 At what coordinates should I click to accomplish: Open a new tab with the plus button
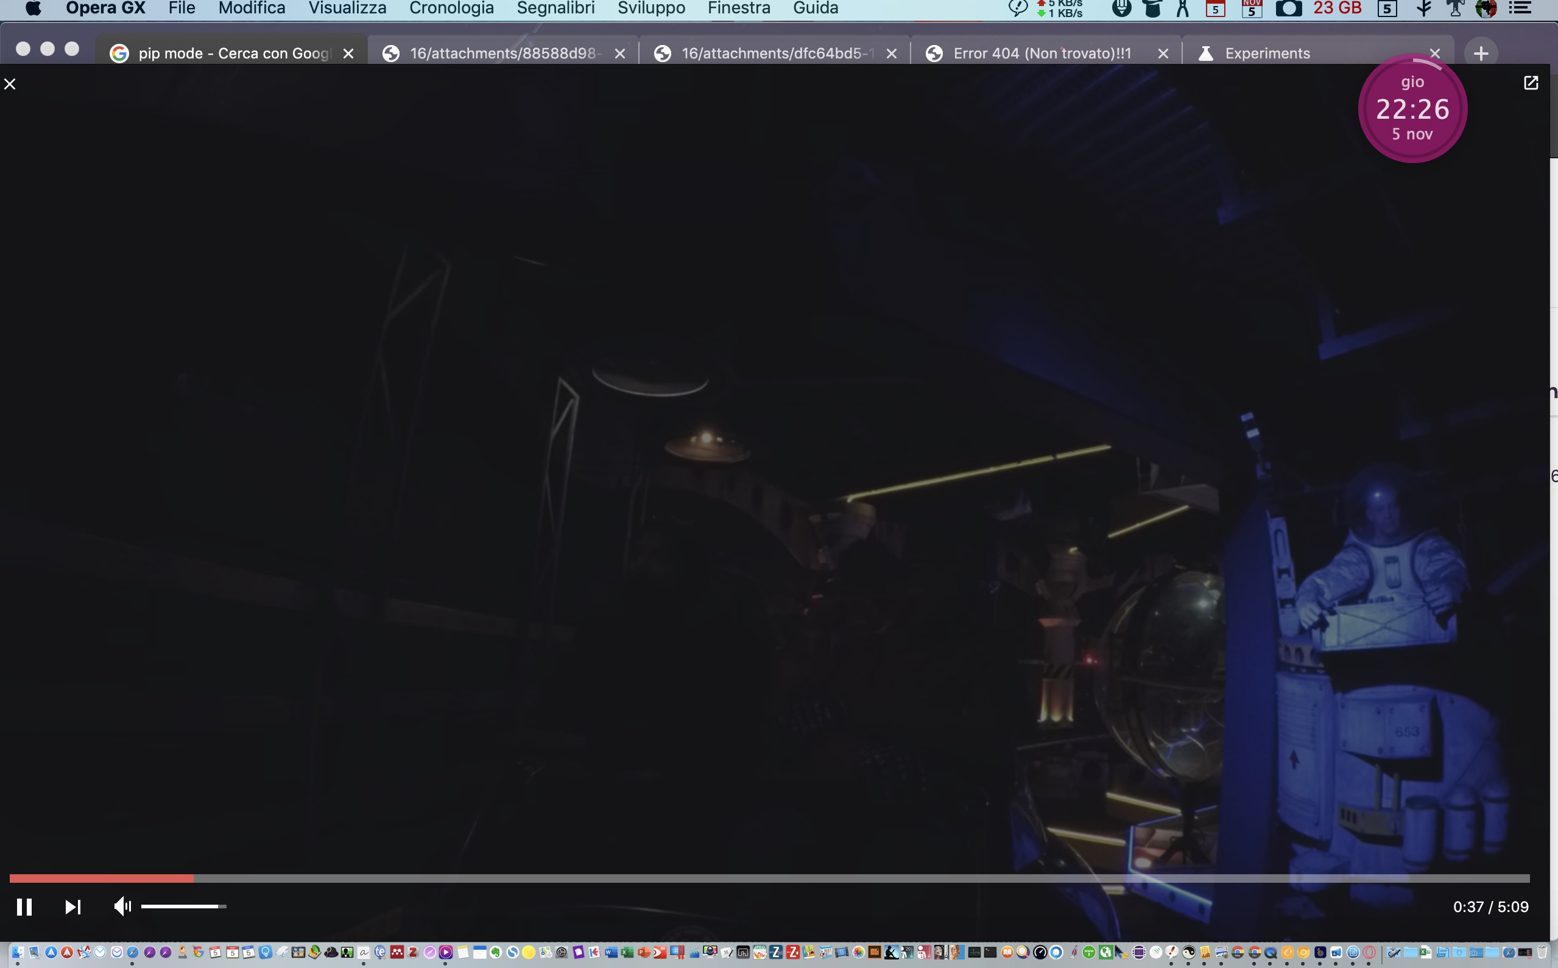point(1481,53)
